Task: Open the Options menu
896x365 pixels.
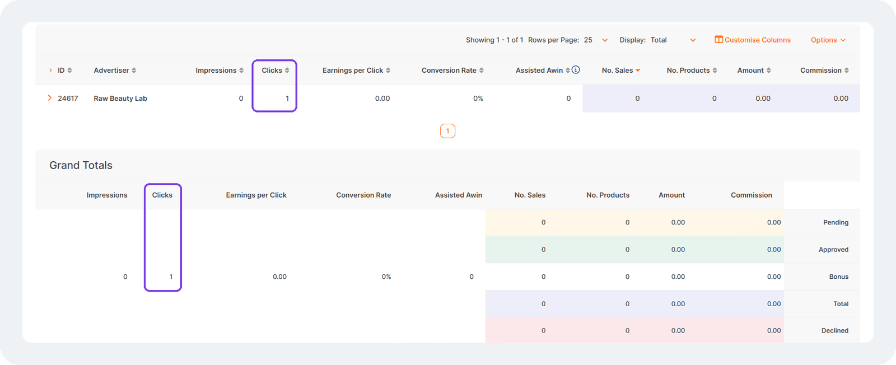Action: [828, 40]
